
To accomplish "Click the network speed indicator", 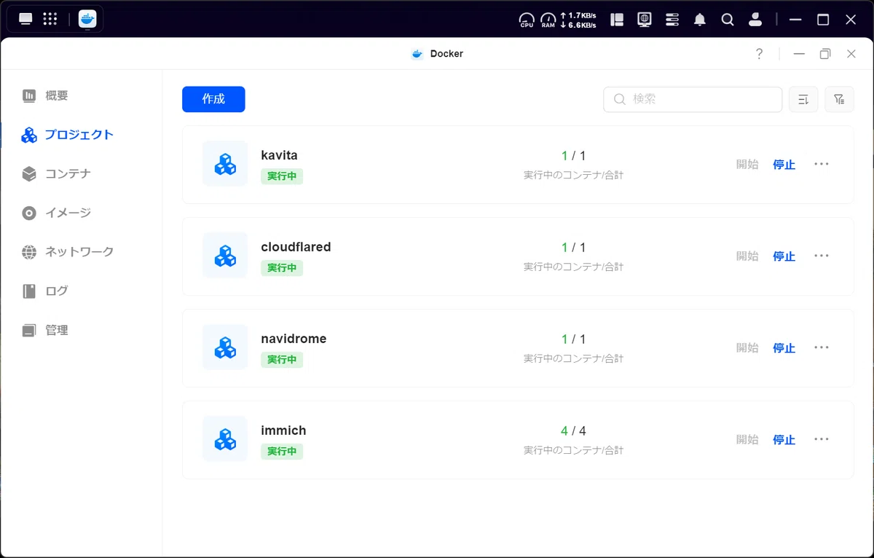I will pos(578,20).
